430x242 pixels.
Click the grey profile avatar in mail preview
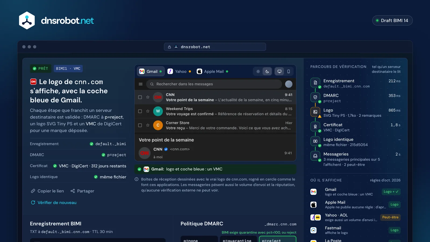pyautogui.click(x=289, y=84)
